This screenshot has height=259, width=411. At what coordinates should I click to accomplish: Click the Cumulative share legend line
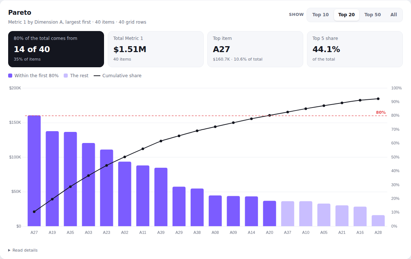coord(97,76)
